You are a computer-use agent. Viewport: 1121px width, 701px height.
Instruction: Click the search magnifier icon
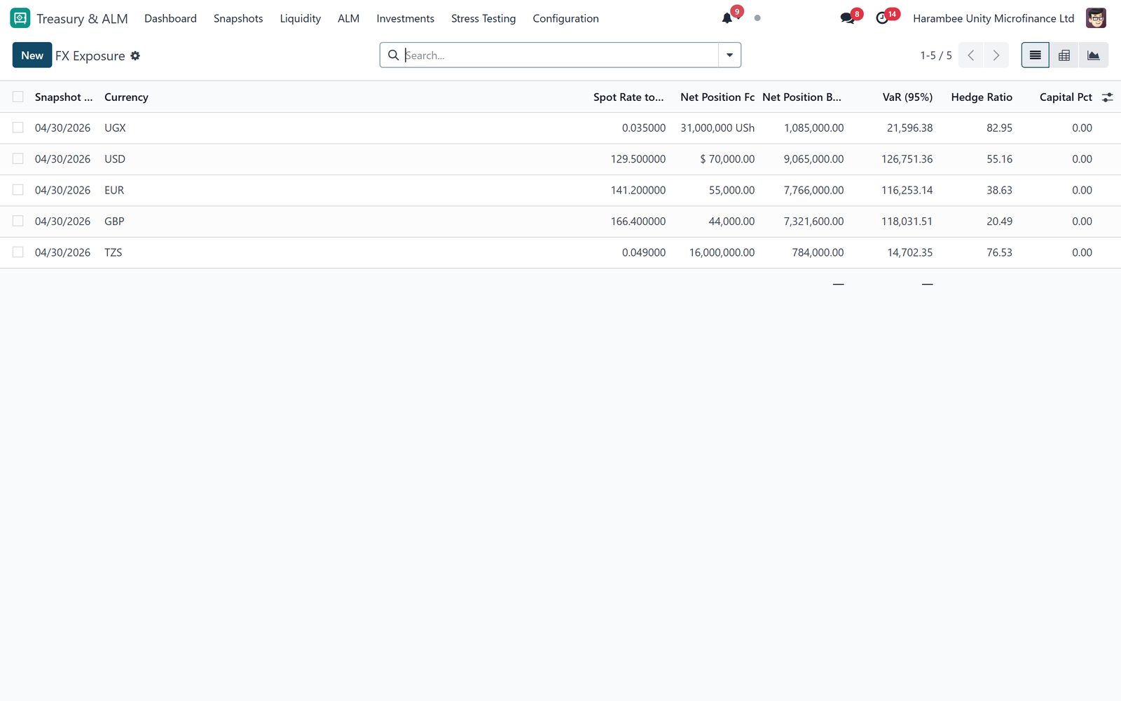click(393, 55)
